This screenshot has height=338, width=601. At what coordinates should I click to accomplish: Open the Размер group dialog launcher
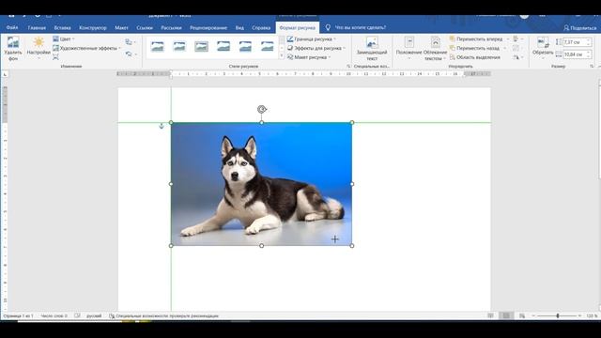592,67
